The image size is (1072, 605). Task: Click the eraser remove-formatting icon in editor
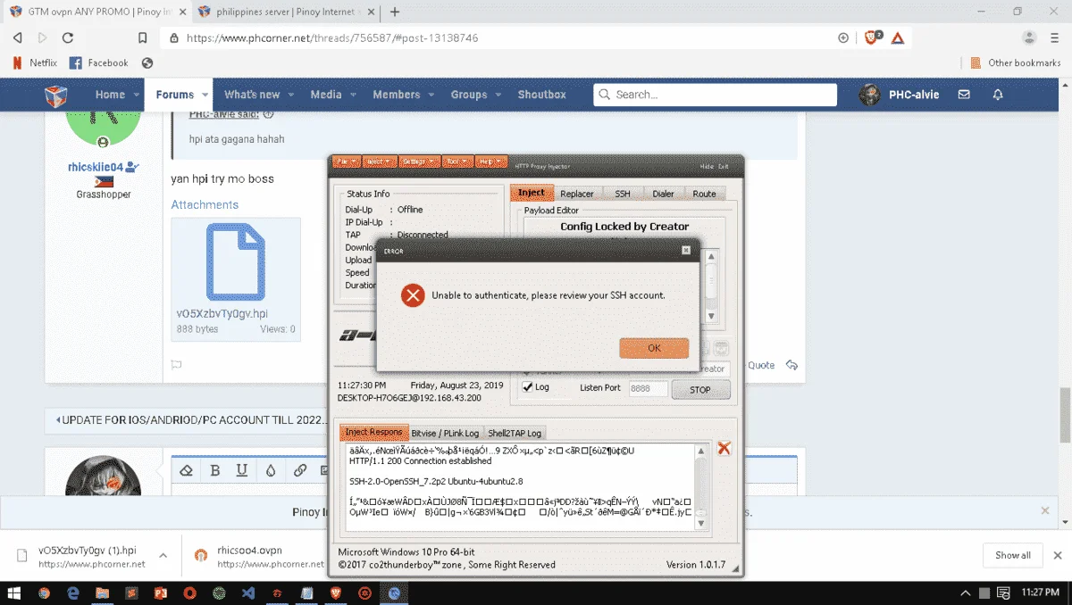pos(187,470)
